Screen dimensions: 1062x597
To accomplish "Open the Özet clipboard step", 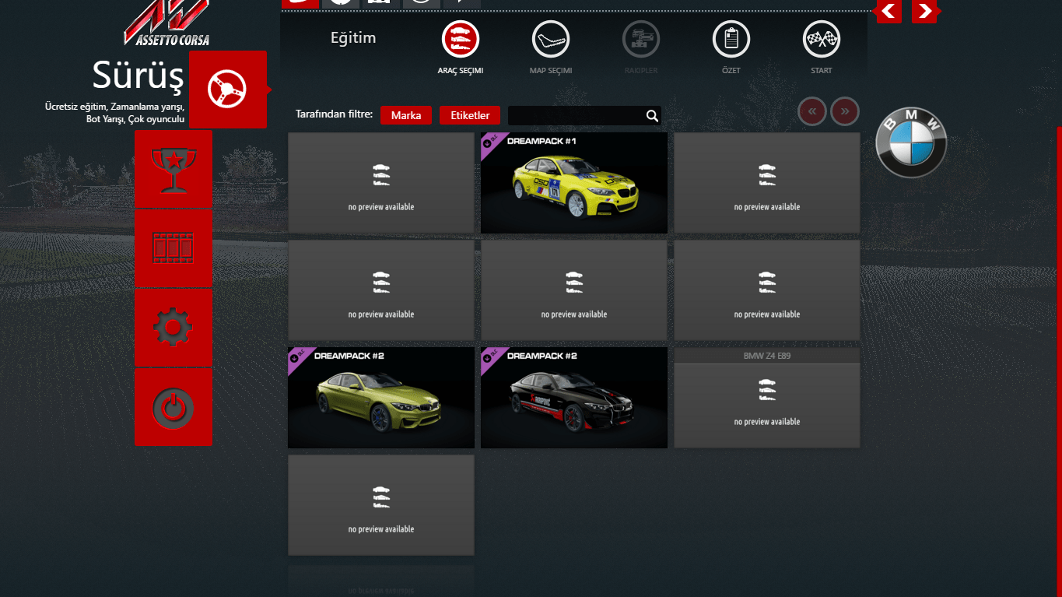I will click(731, 39).
